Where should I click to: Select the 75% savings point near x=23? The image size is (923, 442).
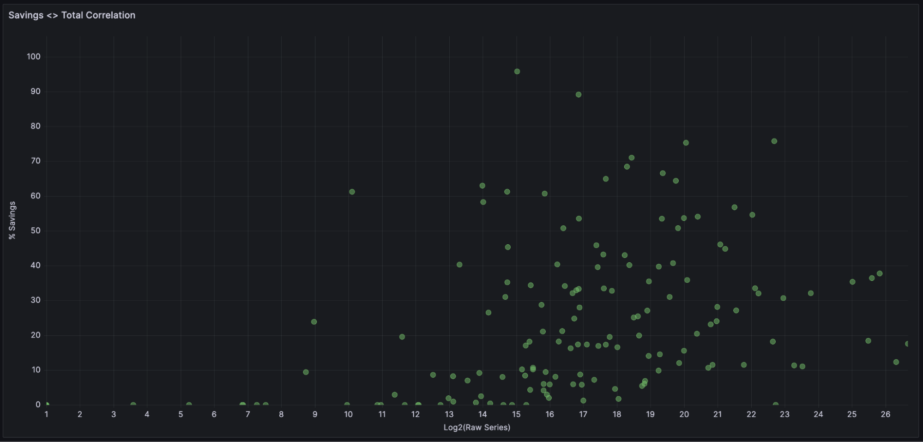point(774,141)
